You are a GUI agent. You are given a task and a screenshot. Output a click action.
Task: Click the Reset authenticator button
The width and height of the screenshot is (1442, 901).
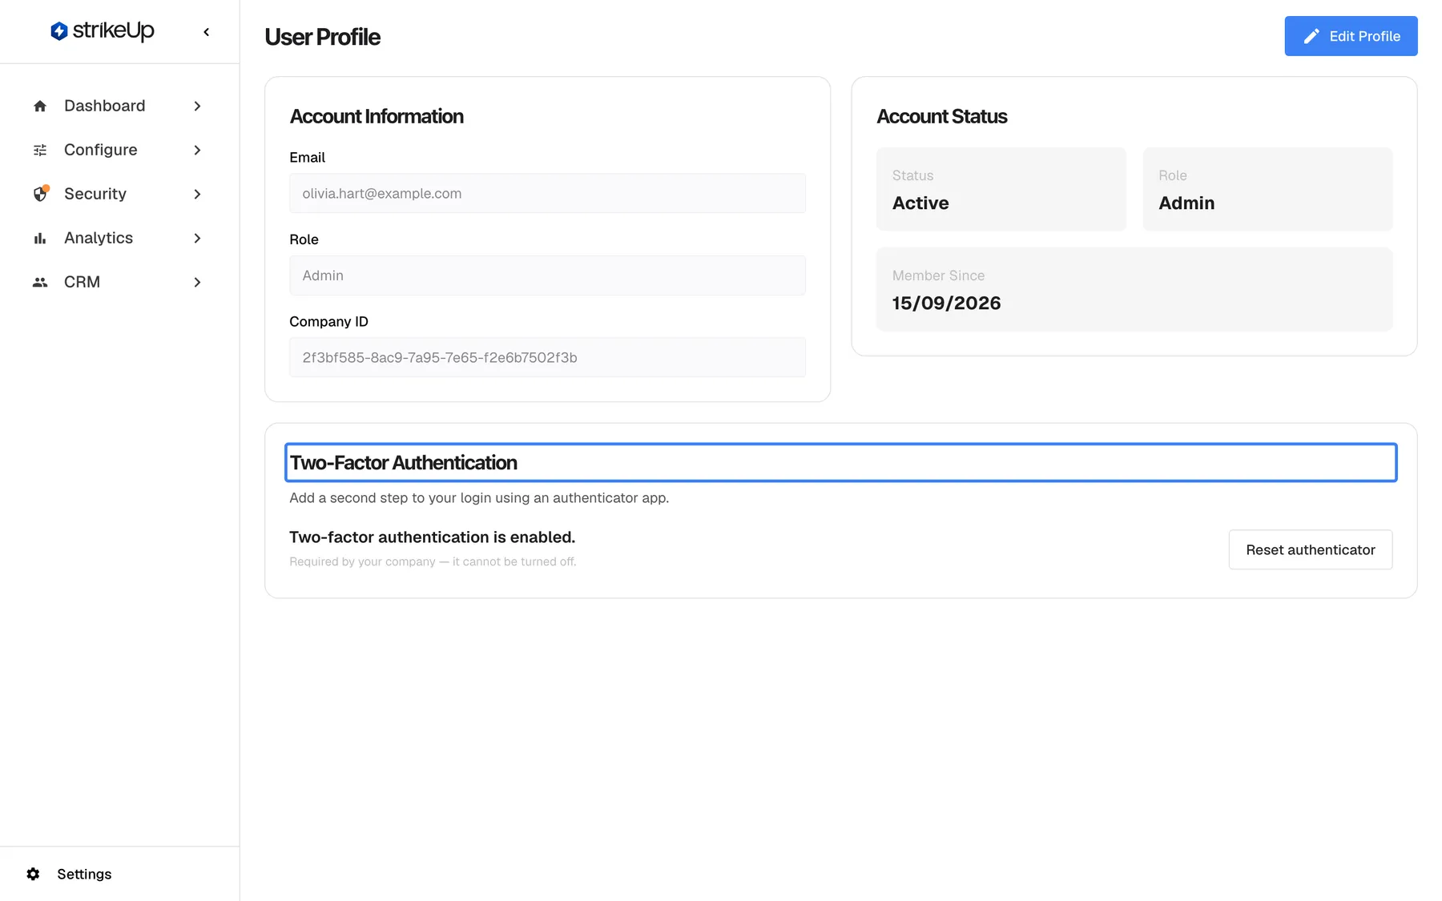(x=1311, y=549)
